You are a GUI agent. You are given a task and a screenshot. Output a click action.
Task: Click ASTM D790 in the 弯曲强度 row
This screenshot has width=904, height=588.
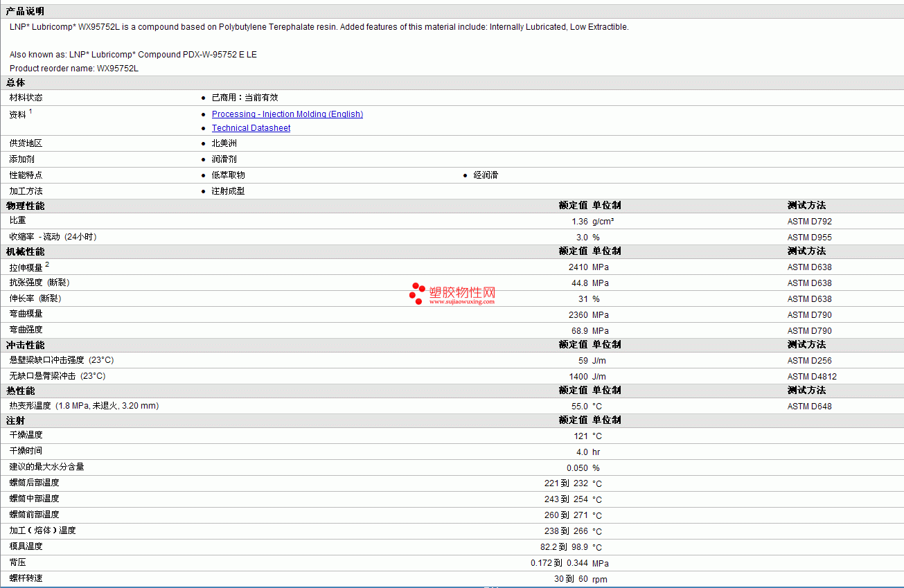pyautogui.click(x=810, y=331)
